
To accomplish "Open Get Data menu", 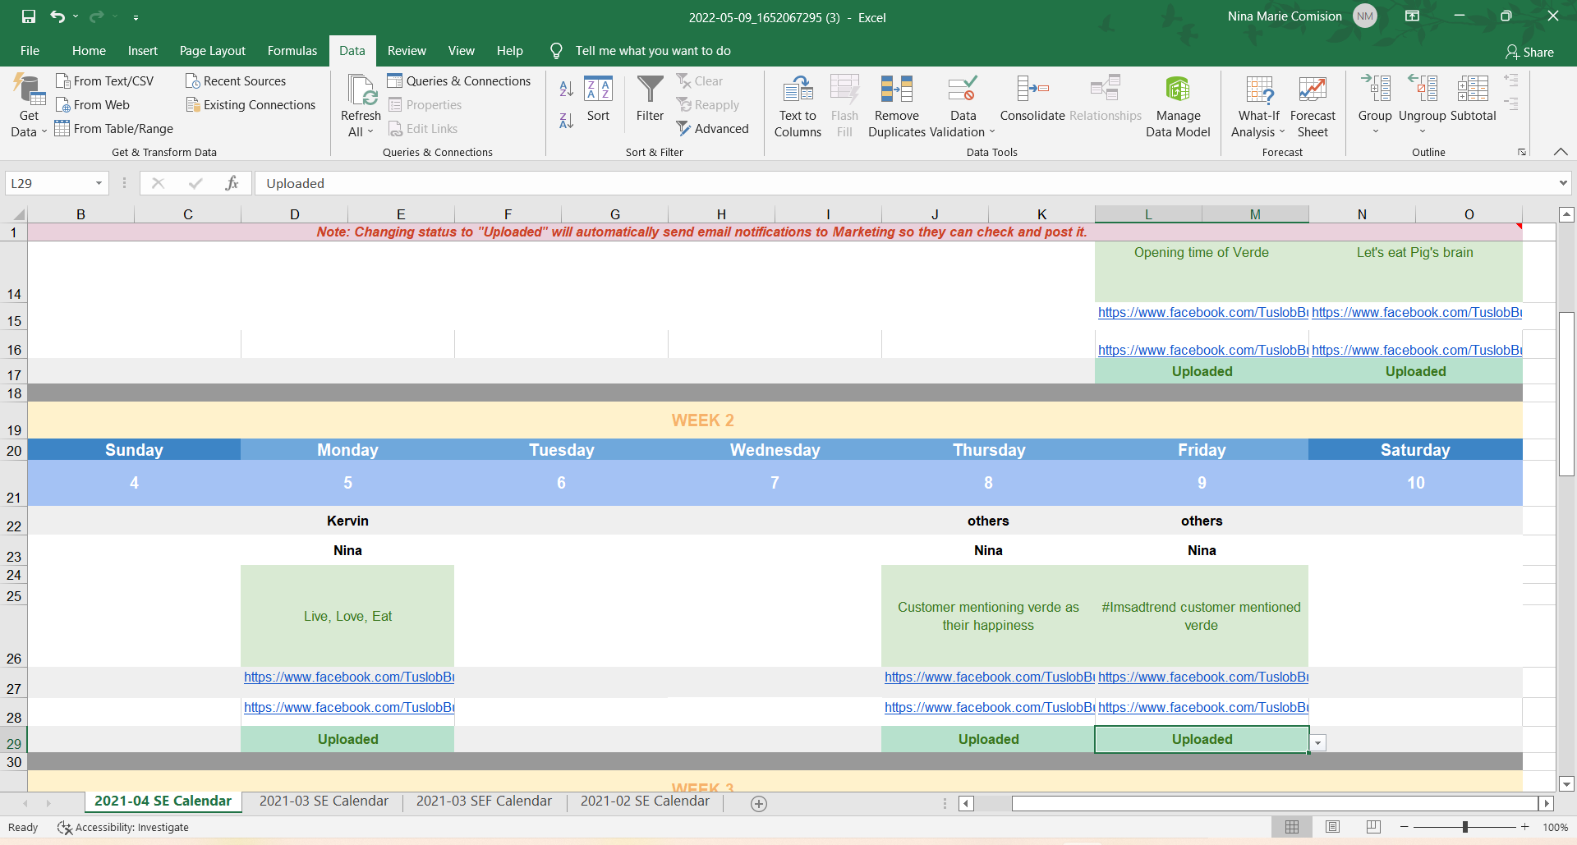I will click(x=29, y=106).
